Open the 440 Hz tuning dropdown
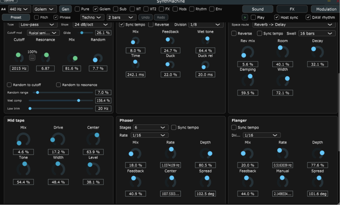This screenshot has height=205, width=340. (x=20, y=9)
